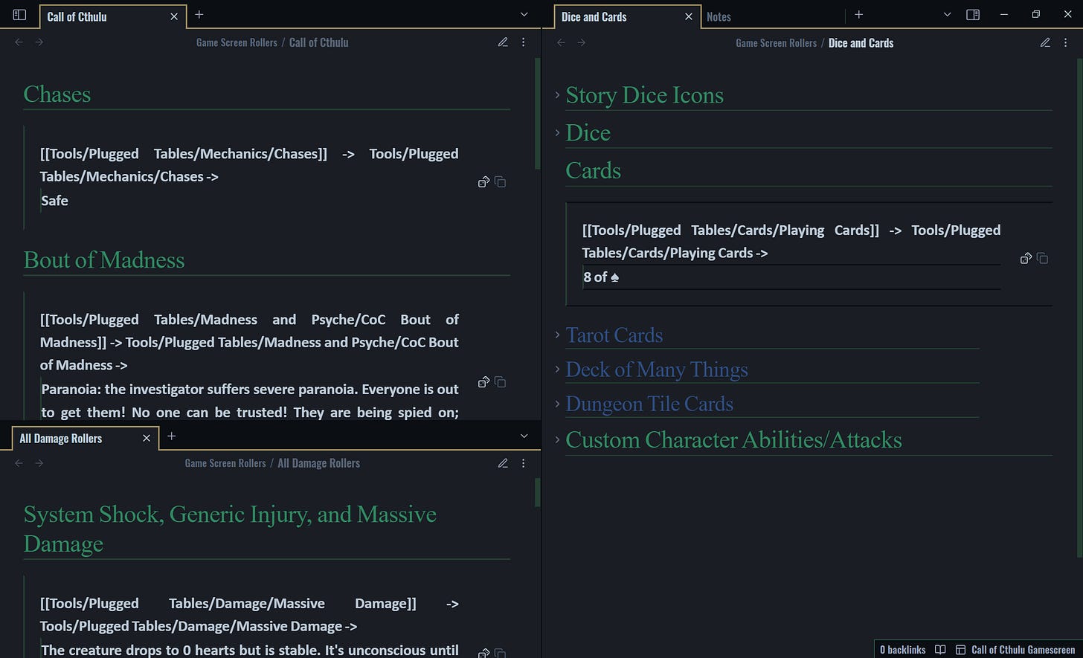This screenshot has height=658, width=1083.
Task: Click the '8 of ♠' card result
Action: (601, 277)
